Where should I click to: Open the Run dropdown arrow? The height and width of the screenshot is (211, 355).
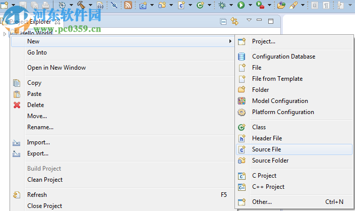pos(250,5)
